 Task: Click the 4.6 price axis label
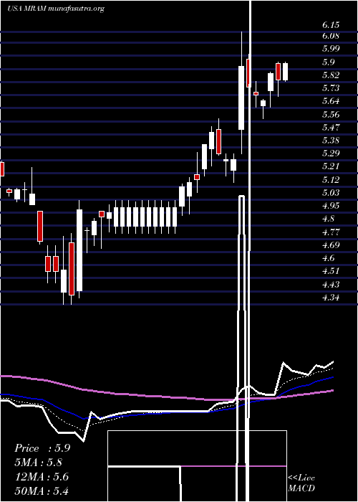pyautogui.click(x=329, y=257)
